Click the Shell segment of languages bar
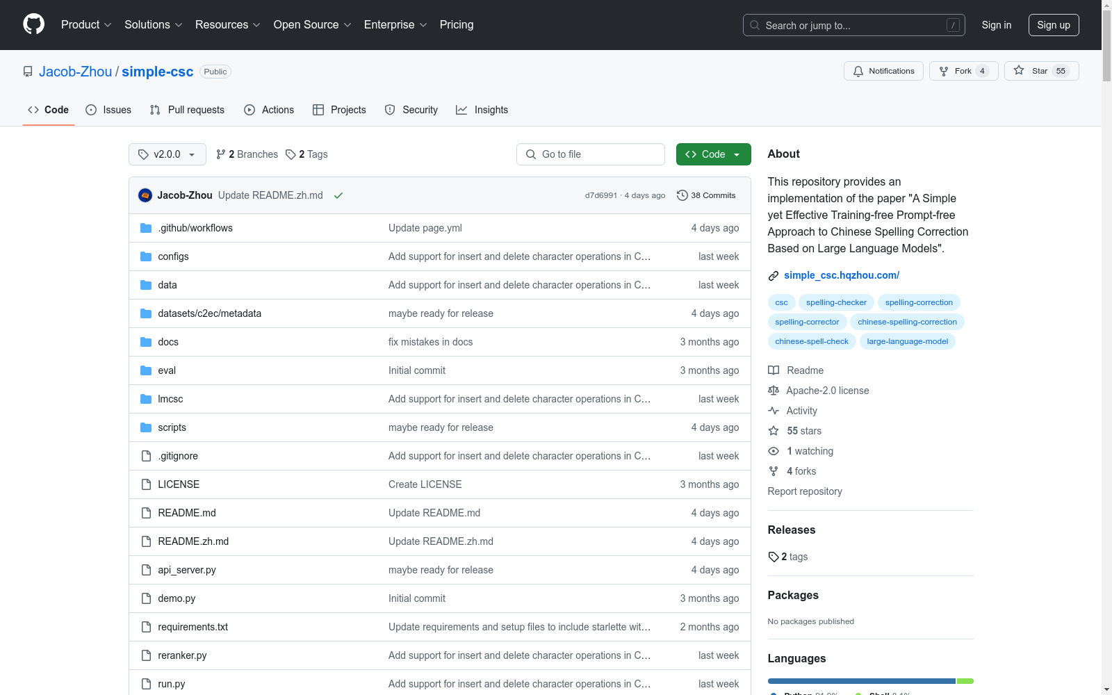This screenshot has height=695, width=1112. point(965,681)
